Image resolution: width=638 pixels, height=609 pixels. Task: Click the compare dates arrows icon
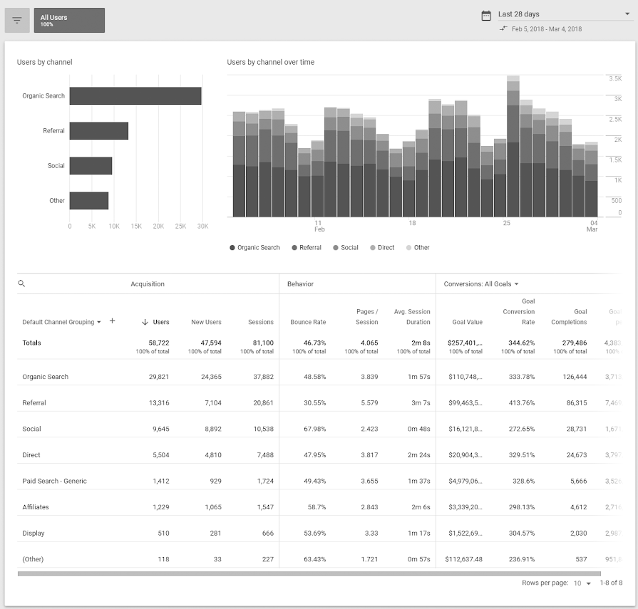(x=503, y=28)
